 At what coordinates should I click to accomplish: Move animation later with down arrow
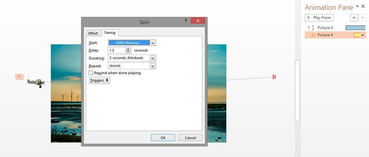[363, 18]
